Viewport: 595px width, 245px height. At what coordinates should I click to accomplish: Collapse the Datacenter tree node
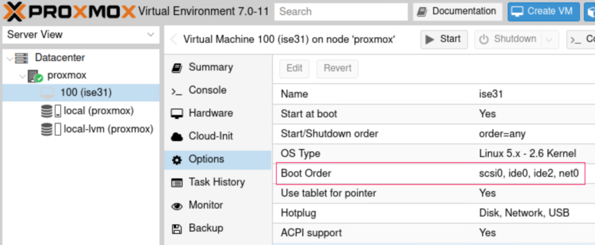click(9, 58)
